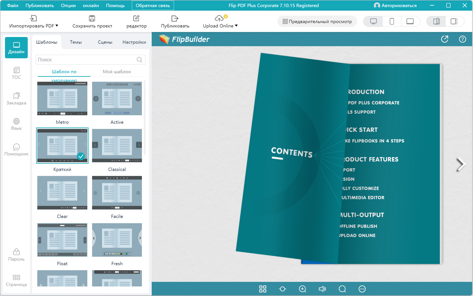This screenshot has height=296, width=473.
Task: Click the search magnifier in template search
Action: point(140,59)
